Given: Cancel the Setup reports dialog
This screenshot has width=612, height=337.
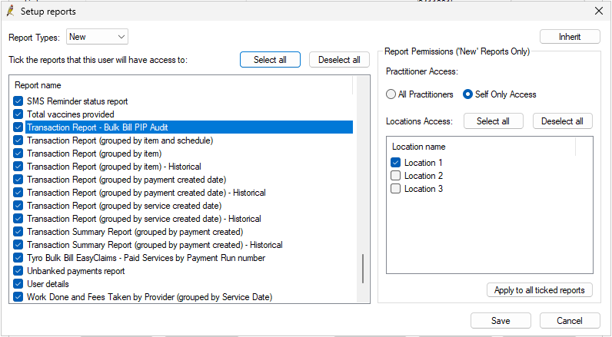Looking at the screenshot, I should (x=570, y=320).
